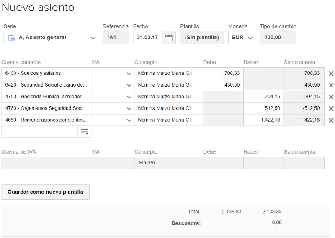Image resolution: width=335 pixels, height=238 pixels.
Task: Click the Concepto cell in 4650 row
Action: click(169, 120)
